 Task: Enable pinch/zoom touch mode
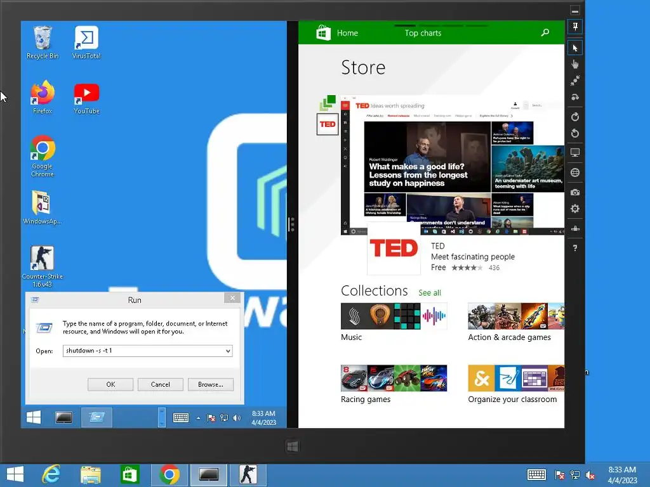pos(575,81)
